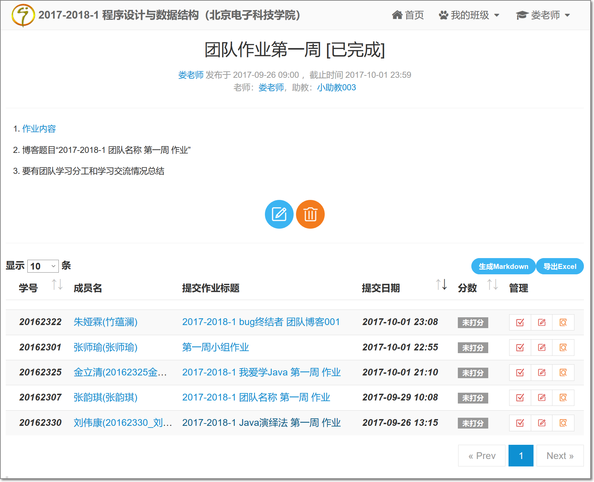Open the teacher 娄老师 link after 老师:
594x482 pixels.
[271, 88]
